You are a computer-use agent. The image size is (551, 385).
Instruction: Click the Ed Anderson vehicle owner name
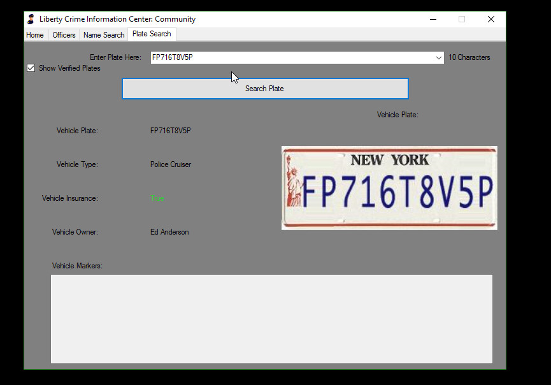(x=169, y=232)
